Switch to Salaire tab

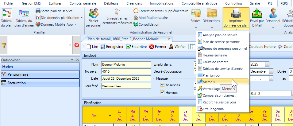(x=255, y=3)
